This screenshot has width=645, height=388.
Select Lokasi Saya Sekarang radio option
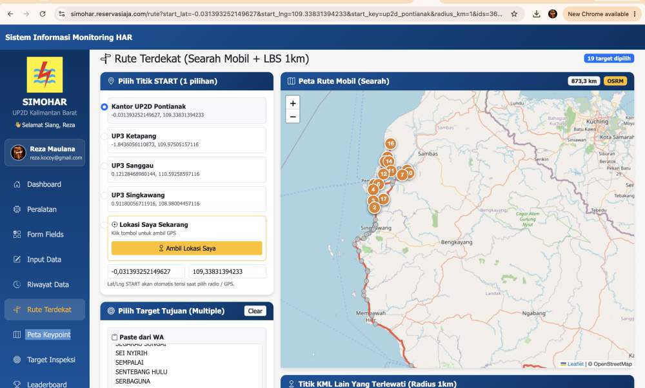click(x=104, y=225)
